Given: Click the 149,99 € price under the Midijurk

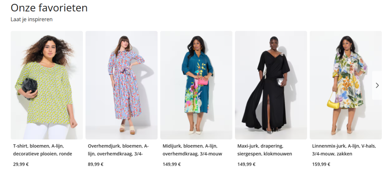Looking at the screenshot, I should click(172, 164).
